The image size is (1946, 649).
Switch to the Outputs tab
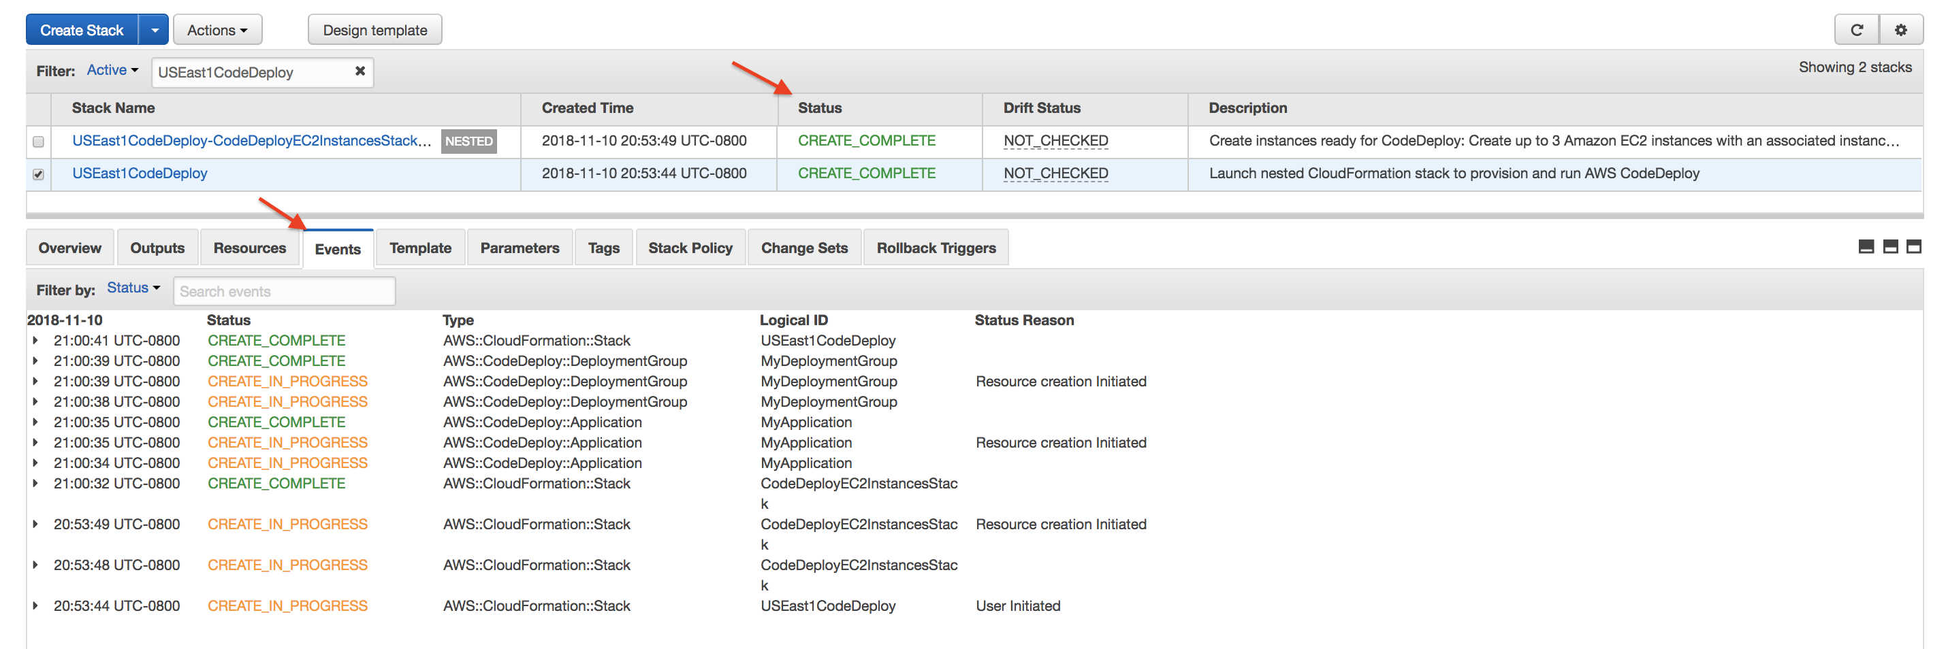point(157,248)
